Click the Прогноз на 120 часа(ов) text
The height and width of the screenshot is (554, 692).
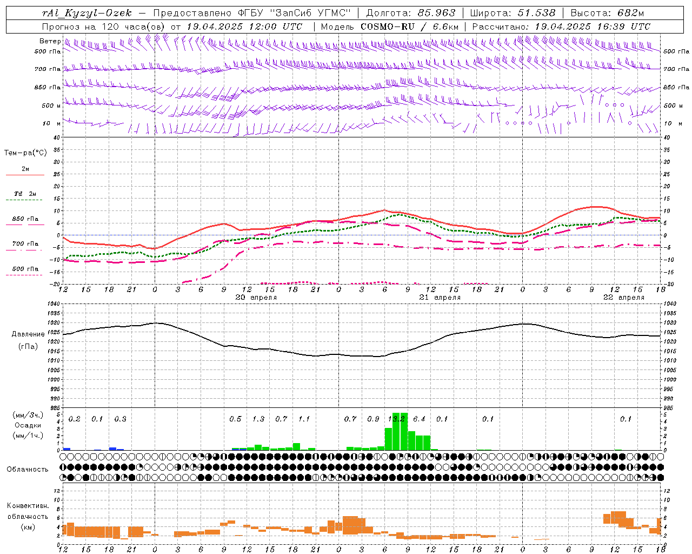tap(104, 27)
